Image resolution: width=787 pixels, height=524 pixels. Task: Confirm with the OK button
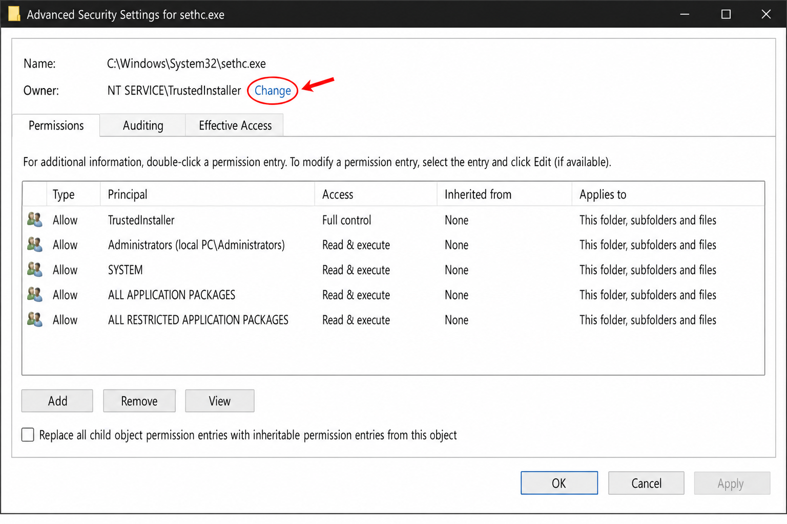559,483
